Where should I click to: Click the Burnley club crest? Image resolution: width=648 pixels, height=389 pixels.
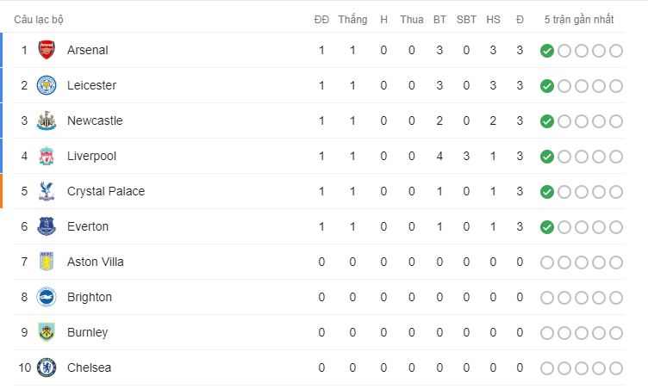[x=47, y=332]
